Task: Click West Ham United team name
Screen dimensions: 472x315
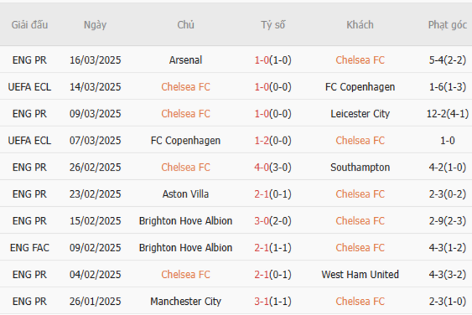Action: tap(360, 274)
